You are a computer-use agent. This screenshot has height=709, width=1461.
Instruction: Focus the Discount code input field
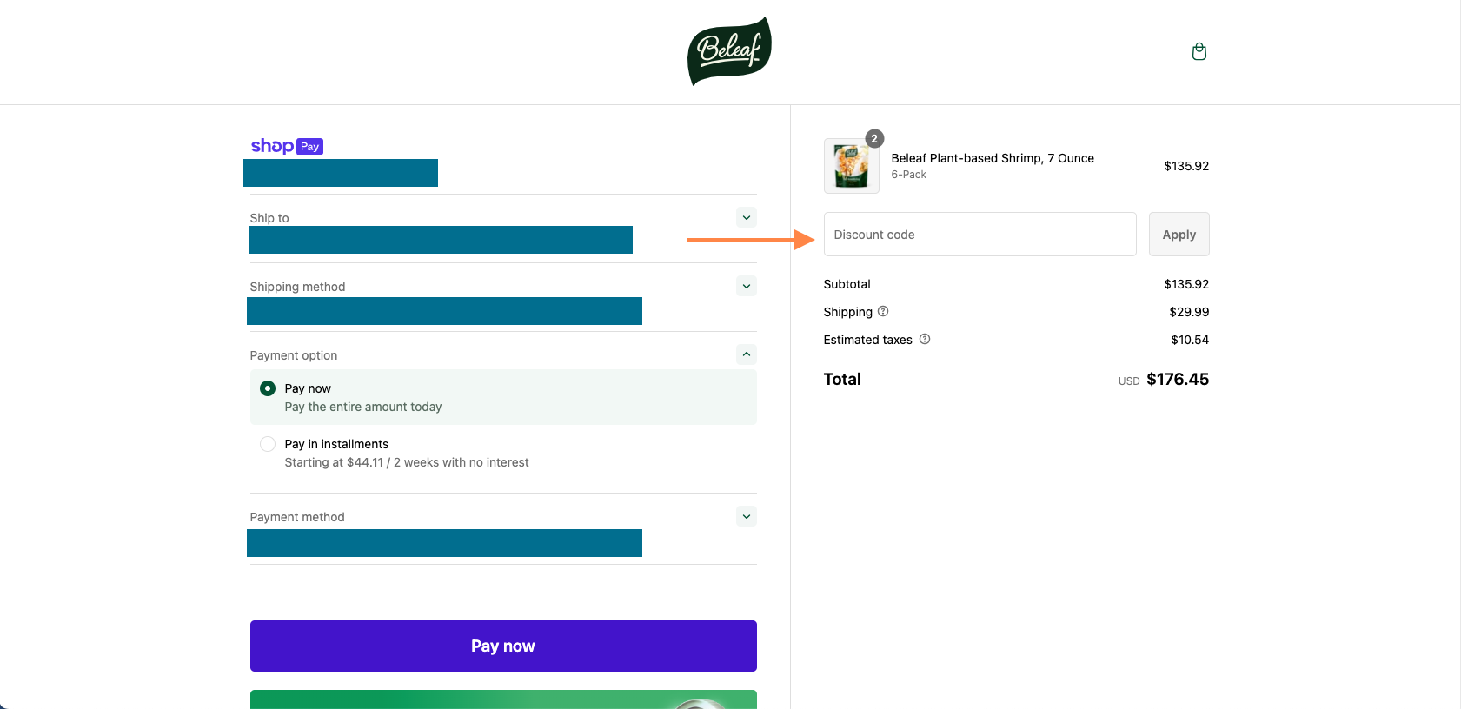coord(980,235)
